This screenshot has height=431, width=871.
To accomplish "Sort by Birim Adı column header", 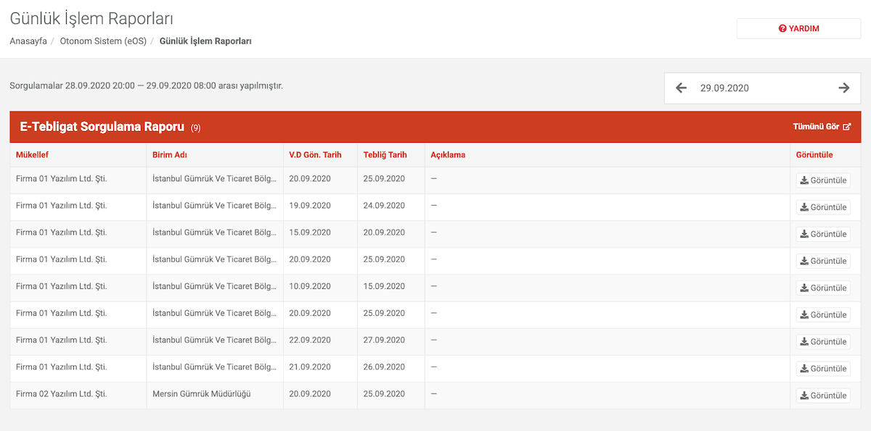I will [170, 155].
